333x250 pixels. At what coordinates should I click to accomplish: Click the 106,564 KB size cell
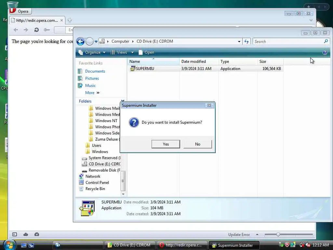click(x=272, y=69)
